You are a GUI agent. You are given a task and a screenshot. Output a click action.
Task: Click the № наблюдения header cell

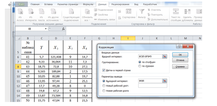coord(28,47)
